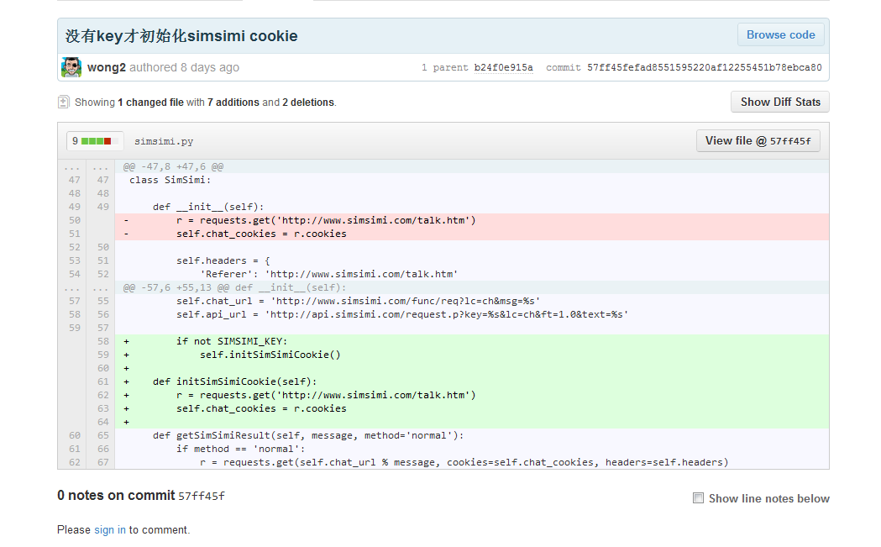881x547 pixels.
Task: Click the full commit SHA hash
Action: click(704, 68)
